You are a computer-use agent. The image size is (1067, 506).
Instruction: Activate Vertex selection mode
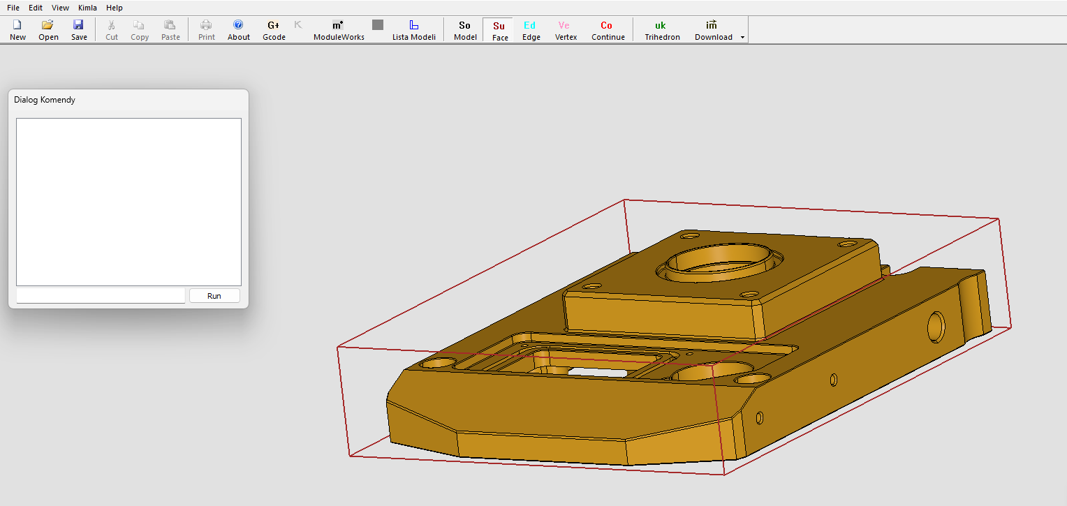pyautogui.click(x=566, y=30)
